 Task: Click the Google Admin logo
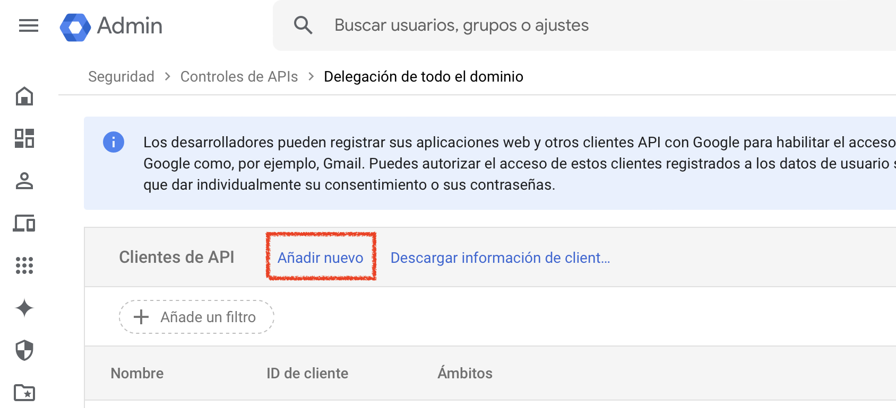111,26
